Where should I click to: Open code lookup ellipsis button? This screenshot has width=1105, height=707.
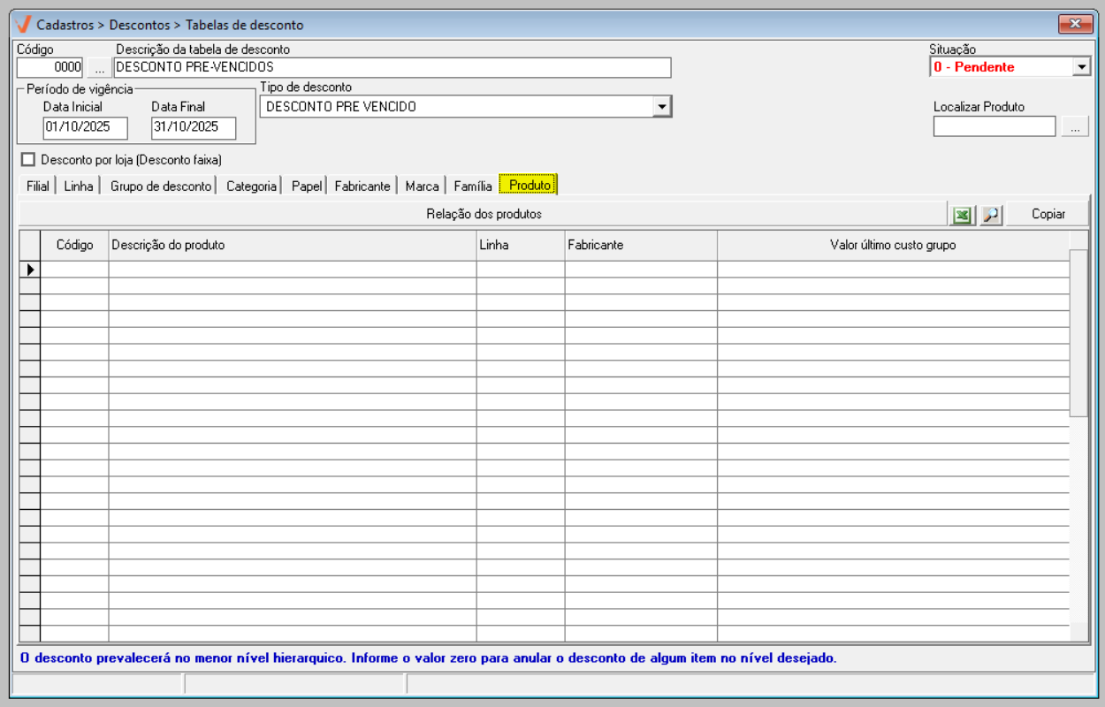99,68
